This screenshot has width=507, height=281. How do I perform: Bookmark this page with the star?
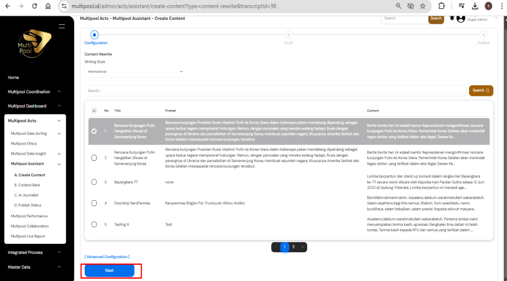pos(423,6)
